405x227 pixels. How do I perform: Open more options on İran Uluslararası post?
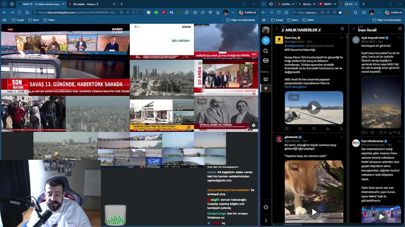400,141
